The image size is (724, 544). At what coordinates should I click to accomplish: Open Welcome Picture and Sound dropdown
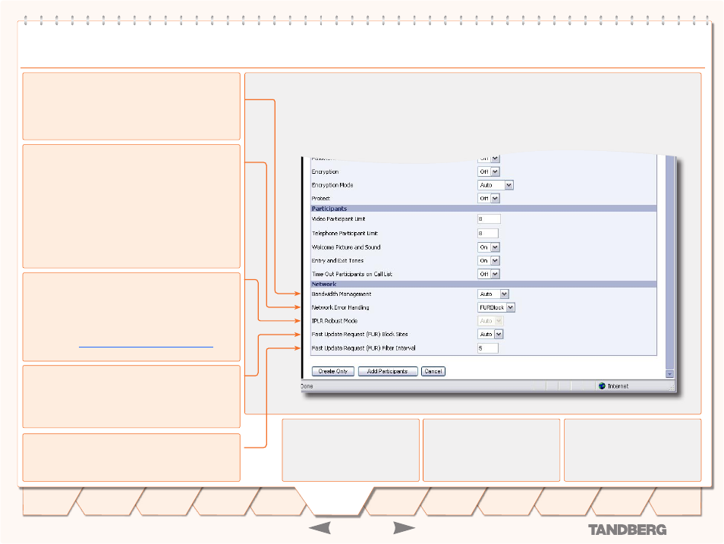pos(489,247)
